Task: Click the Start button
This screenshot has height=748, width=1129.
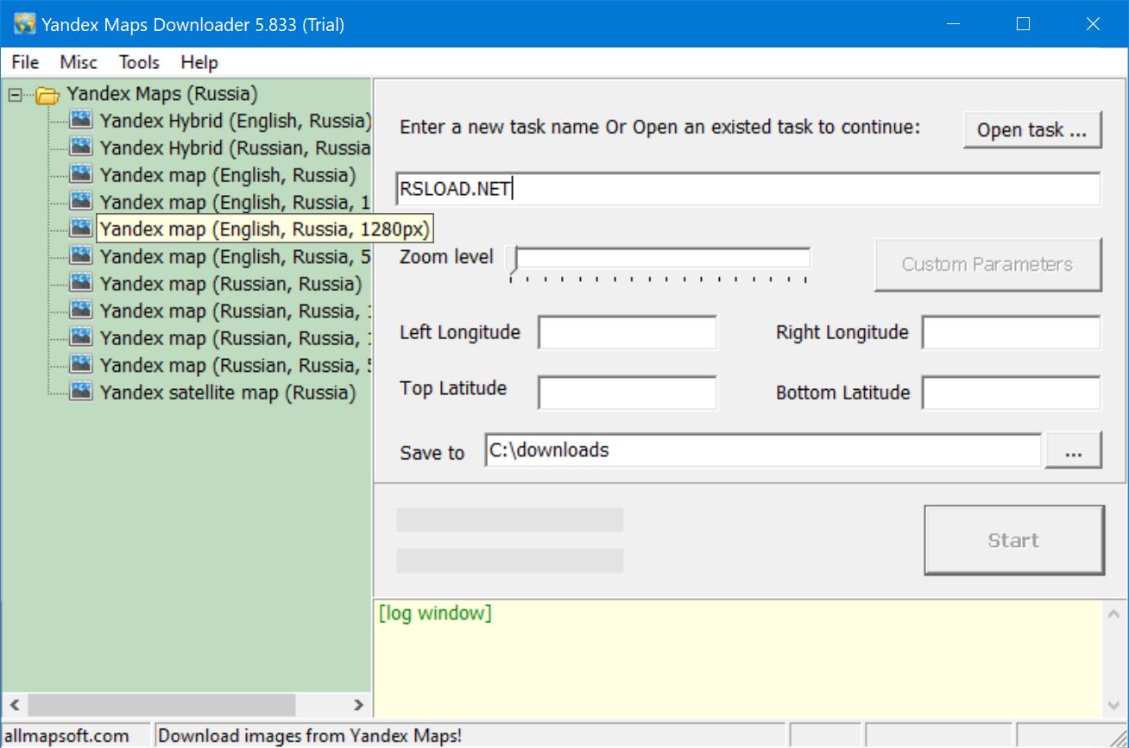Action: click(1013, 541)
